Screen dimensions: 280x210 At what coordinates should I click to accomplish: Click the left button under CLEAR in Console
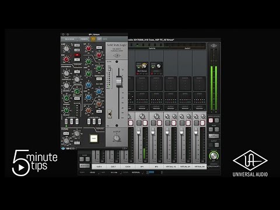tap(82, 159)
